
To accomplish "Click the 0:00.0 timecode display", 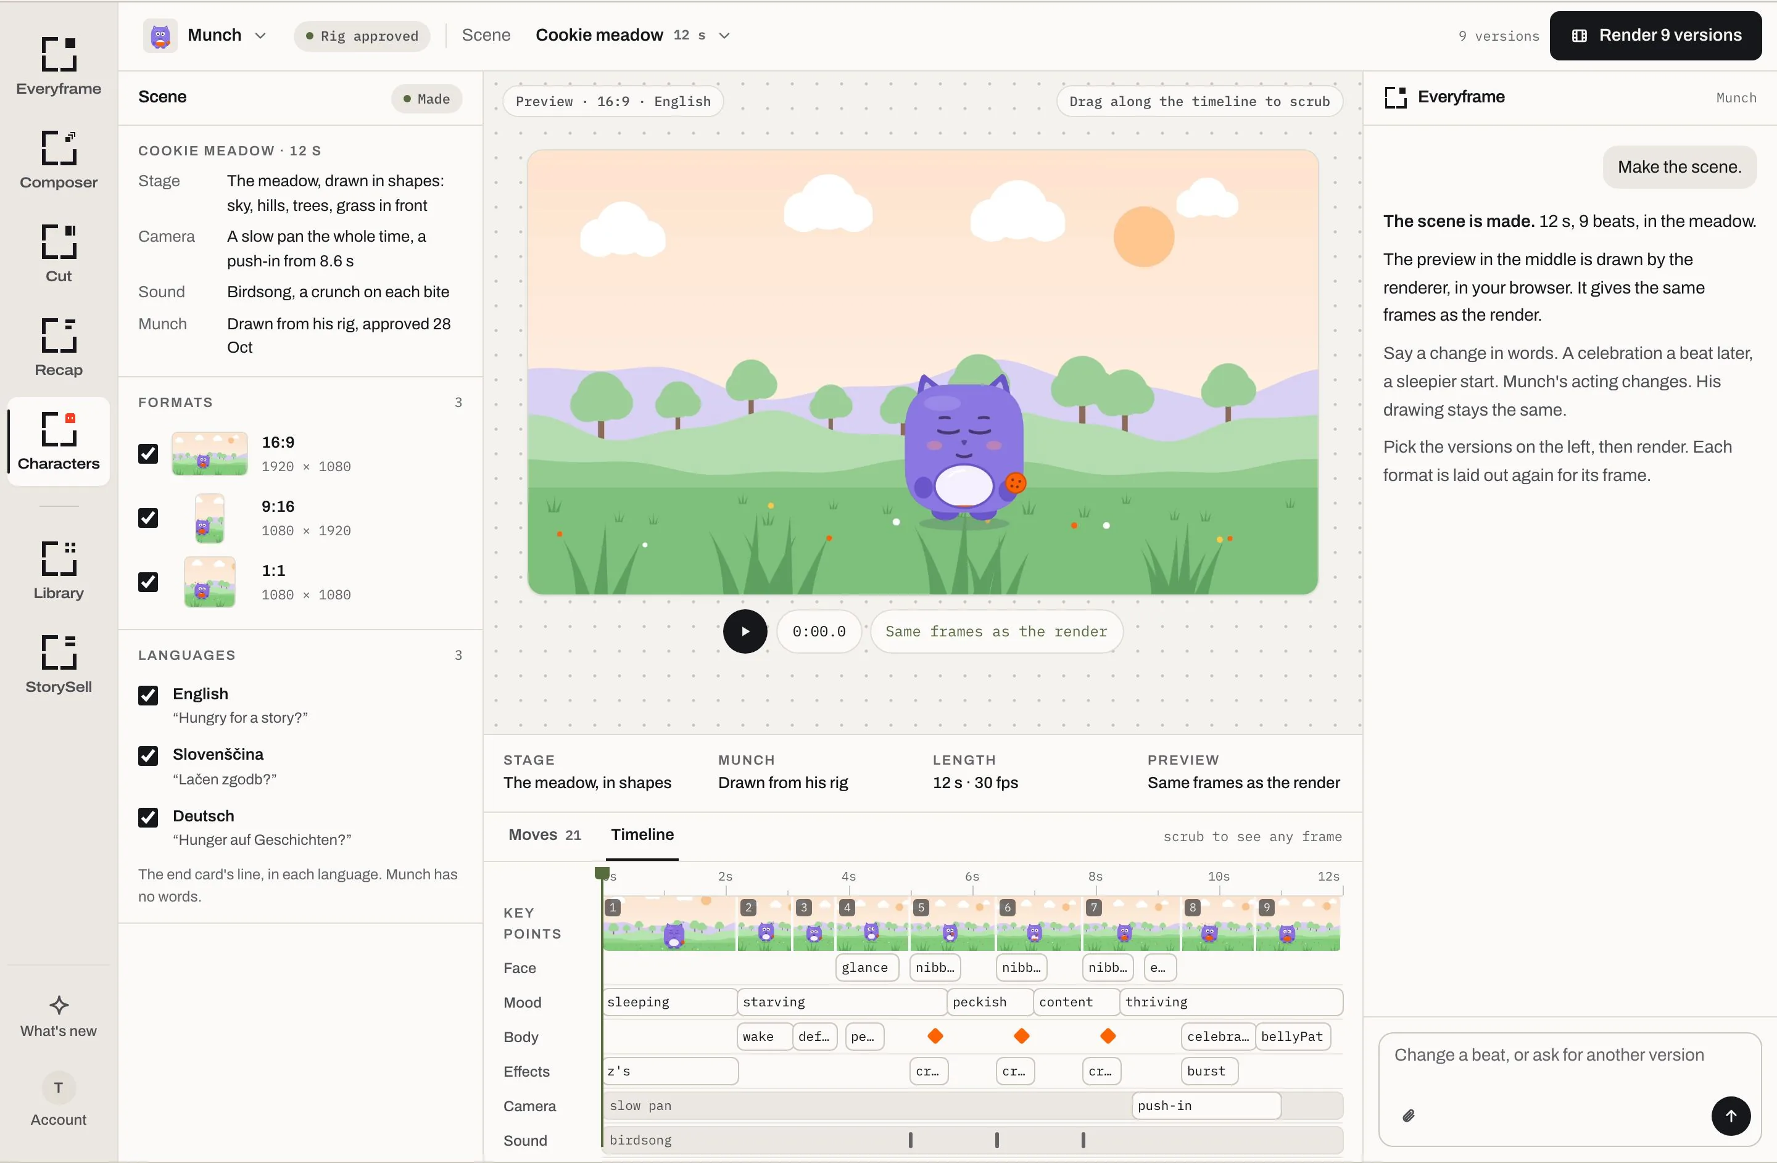I will pyautogui.click(x=818, y=631).
